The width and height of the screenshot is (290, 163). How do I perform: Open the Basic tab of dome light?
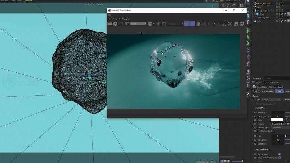click(x=256, y=91)
